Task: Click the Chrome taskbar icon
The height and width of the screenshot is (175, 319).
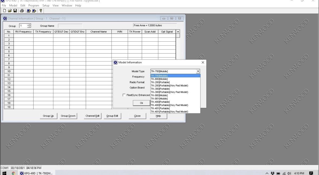Action: pyautogui.click(x=14, y=173)
